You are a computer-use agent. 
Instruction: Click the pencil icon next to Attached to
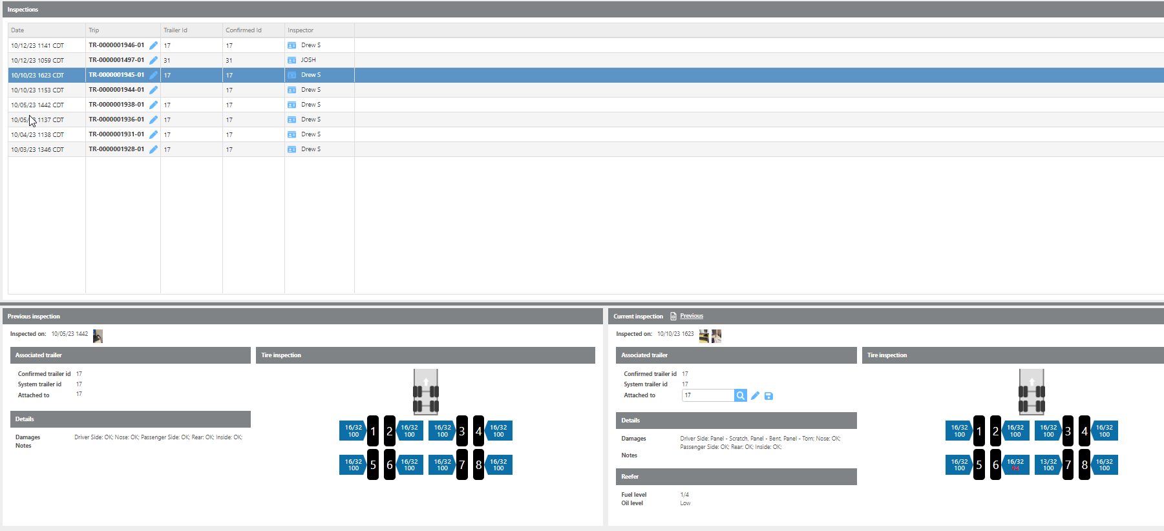click(x=755, y=395)
